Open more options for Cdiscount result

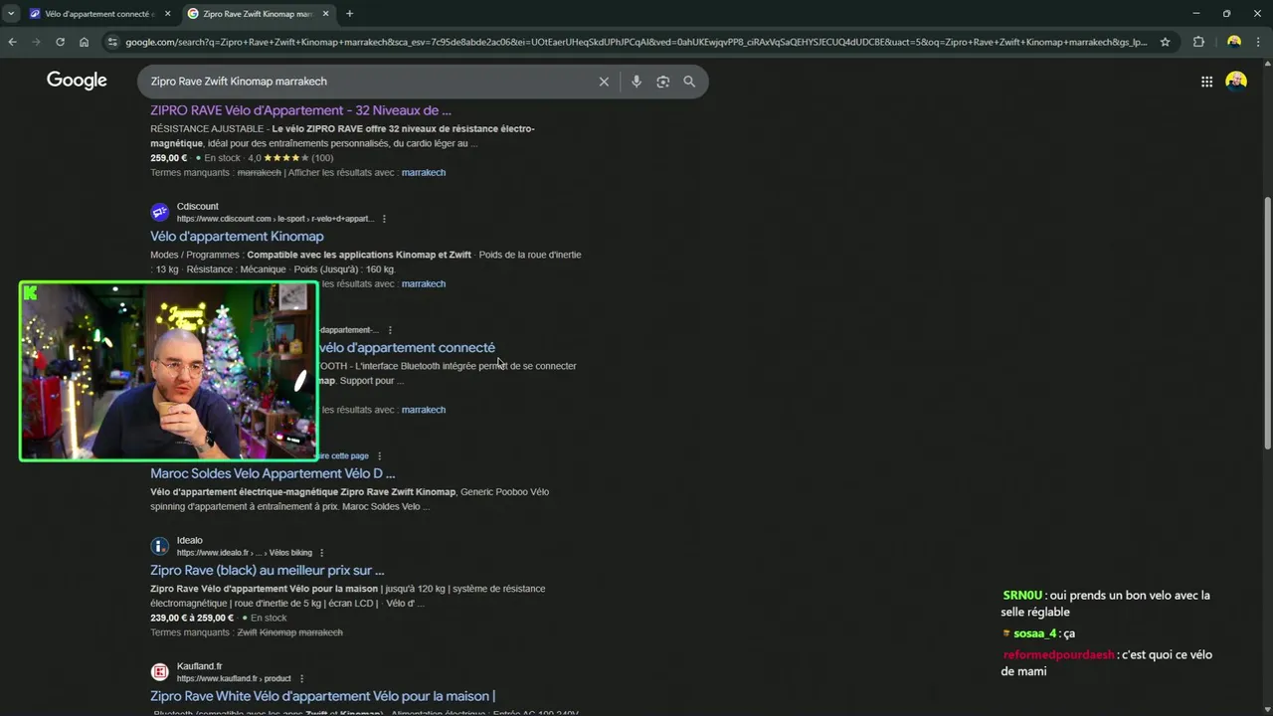pyautogui.click(x=384, y=219)
